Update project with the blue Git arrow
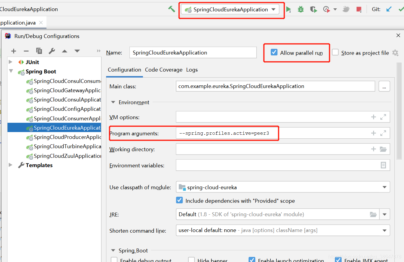404x262 pixels. click(x=389, y=9)
